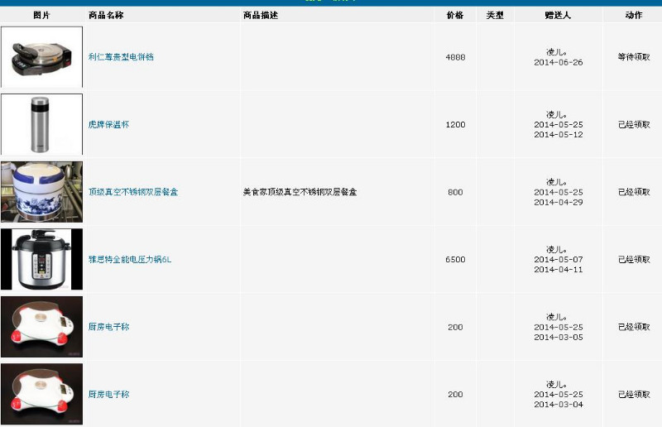Click the 商品名称 column header
662x427 pixels.
(x=106, y=15)
